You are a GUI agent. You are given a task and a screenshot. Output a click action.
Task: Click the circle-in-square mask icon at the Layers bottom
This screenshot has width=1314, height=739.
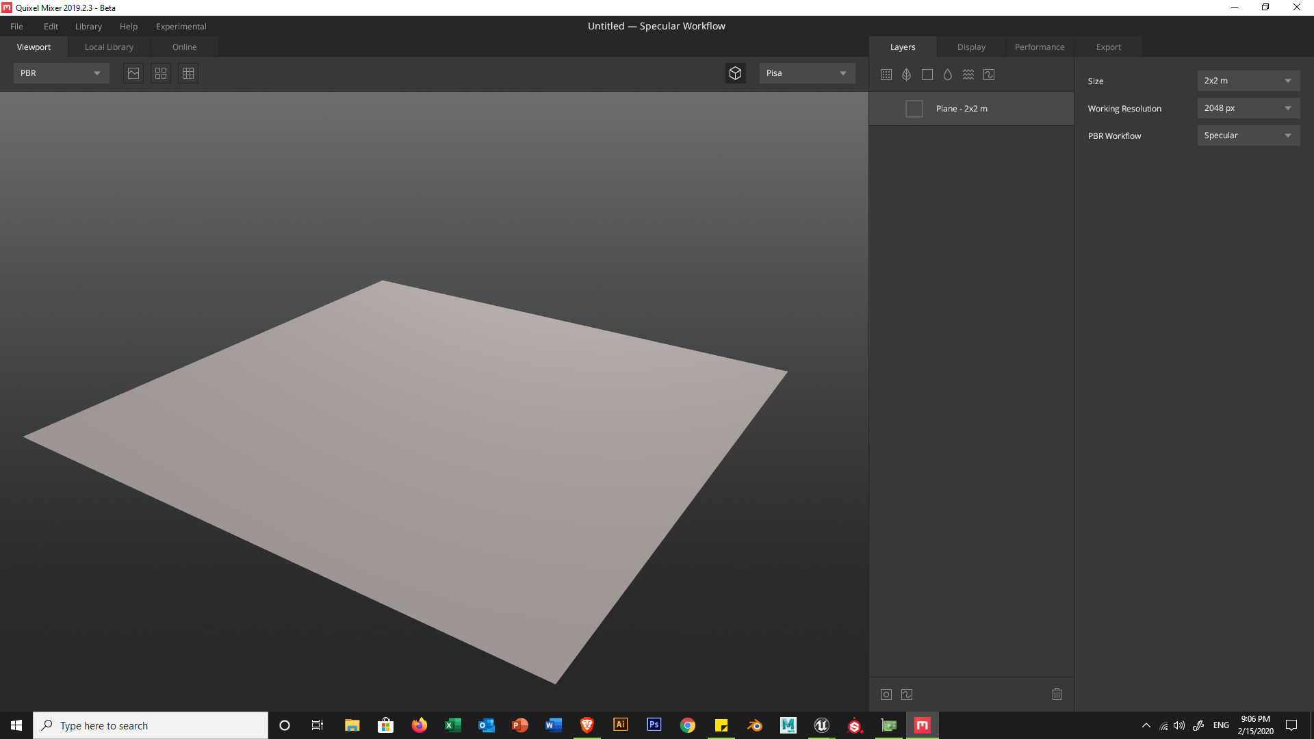[x=886, y=694]
